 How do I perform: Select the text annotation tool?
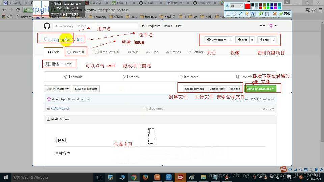[252, 13]
